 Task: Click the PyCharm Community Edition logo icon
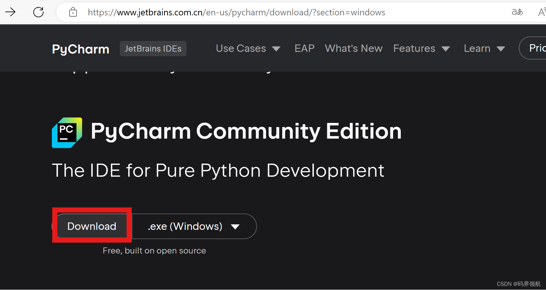tap(67, 133)
